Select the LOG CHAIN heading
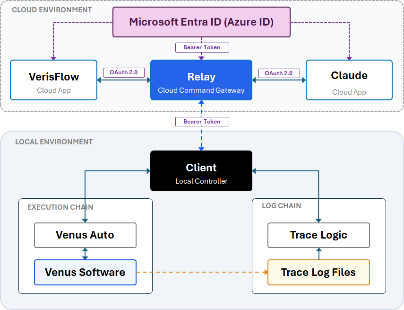 point(281,206)
